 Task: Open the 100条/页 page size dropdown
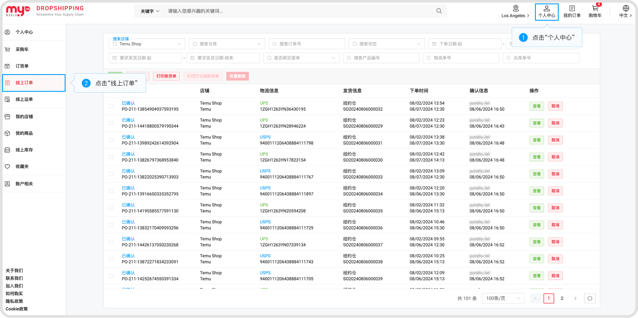[x=504, y=298]
